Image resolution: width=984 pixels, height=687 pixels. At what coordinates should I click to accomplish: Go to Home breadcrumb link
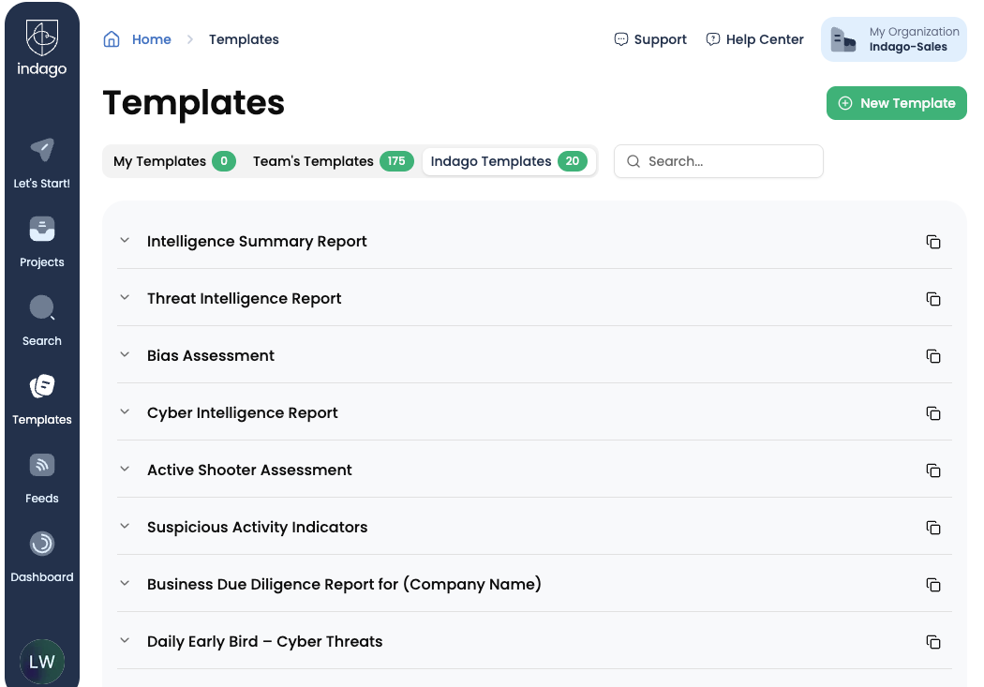(151, 39)
